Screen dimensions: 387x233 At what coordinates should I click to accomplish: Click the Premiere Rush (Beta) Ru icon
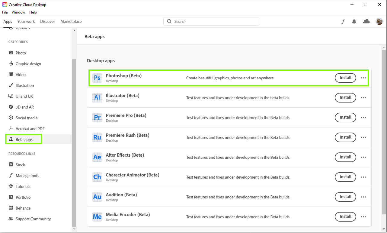[x=97, y=137]
